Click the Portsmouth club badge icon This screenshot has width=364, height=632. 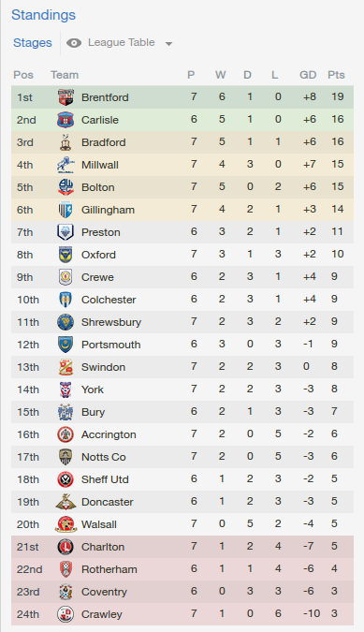(66, 345)
